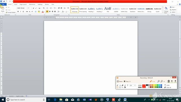Screen dimensions: 181x102
Task: Apply the Heading 1 style
Action: [x=91, y=10]
